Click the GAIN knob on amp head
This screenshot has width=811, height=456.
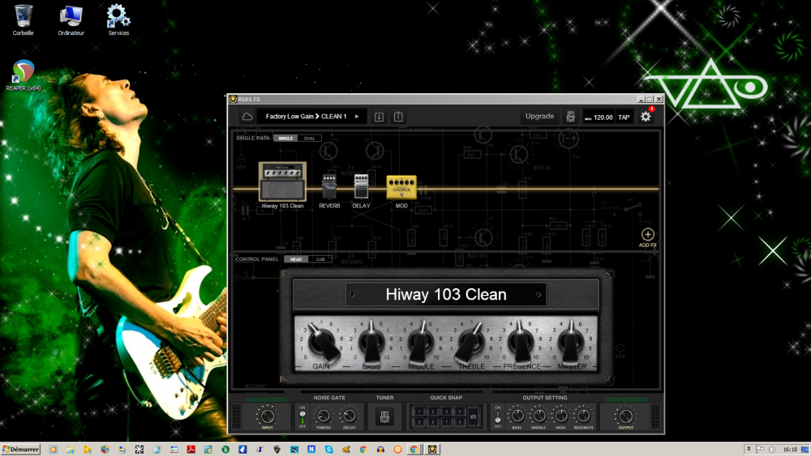click(322, 342)
